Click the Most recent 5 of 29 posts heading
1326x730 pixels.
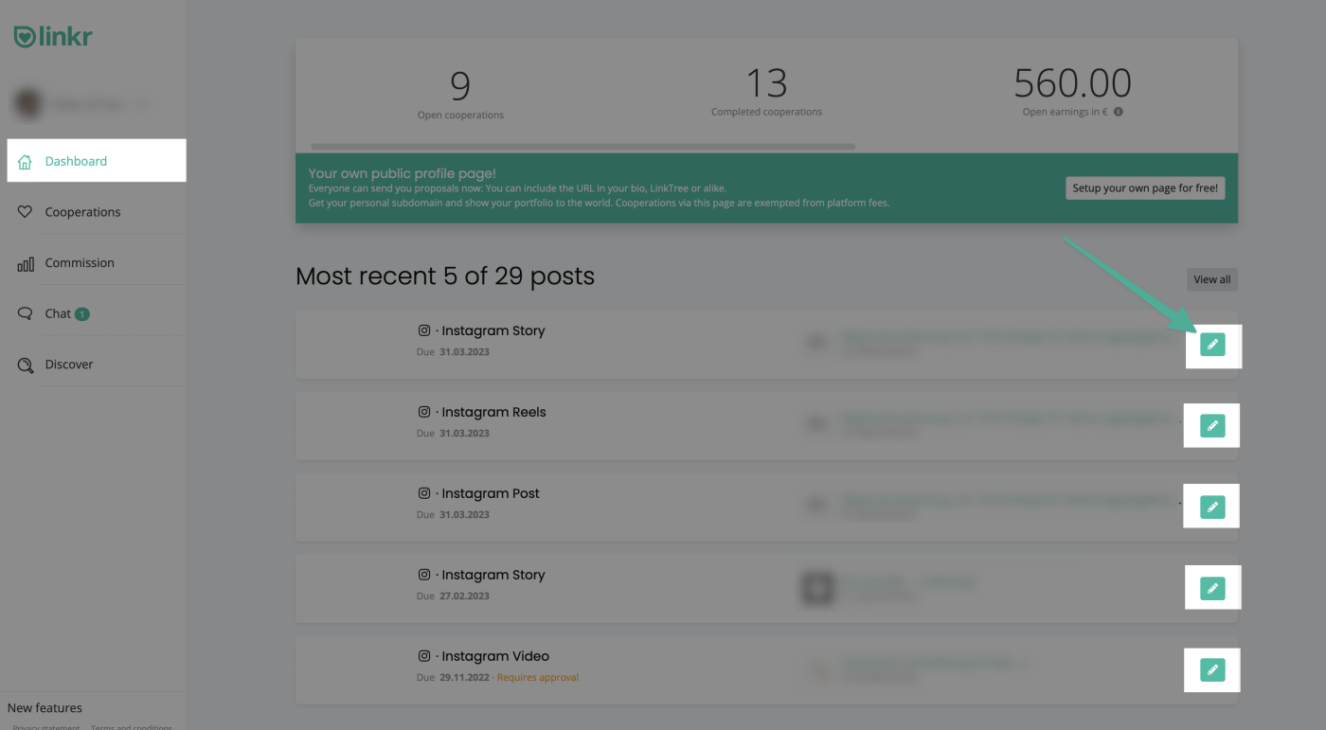(x=445, y=276)
